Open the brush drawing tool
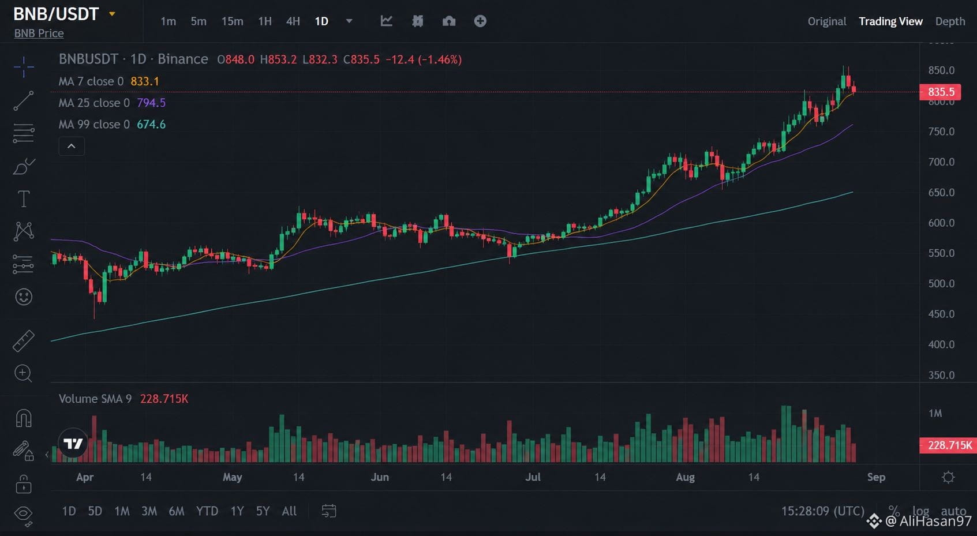977x536 pixels. [x=23, y=167]
